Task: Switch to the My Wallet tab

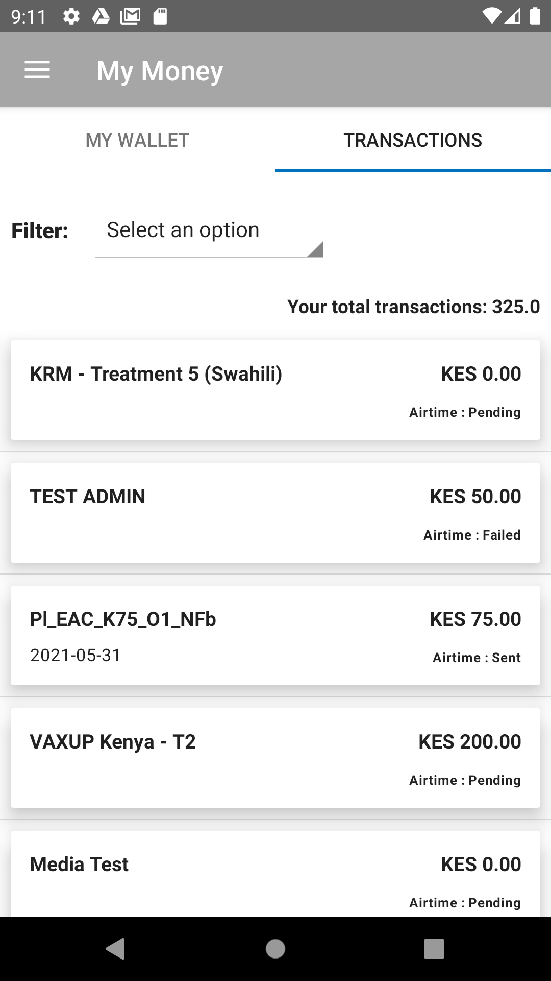Action: 137,140
